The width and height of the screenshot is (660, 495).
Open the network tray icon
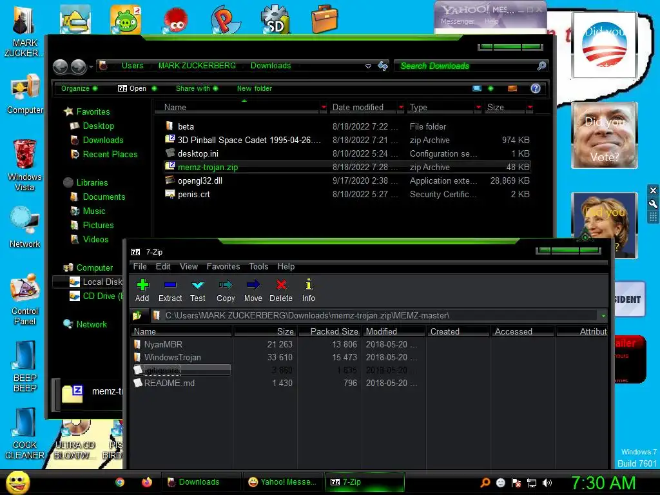point(532,483)
